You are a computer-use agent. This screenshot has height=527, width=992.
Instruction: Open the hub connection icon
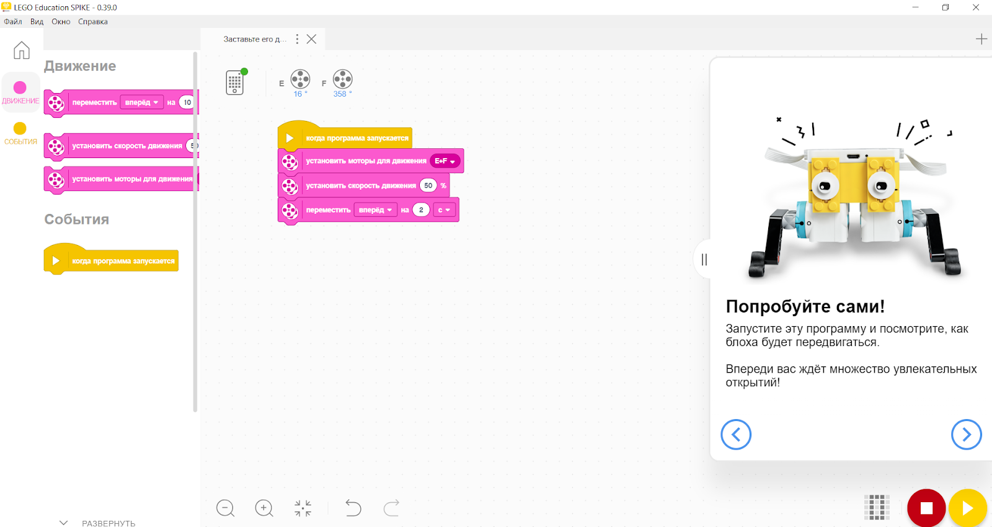tap(235, 82)
